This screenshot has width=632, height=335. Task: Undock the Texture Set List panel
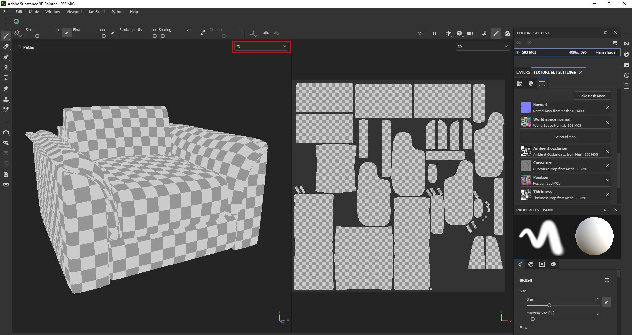[x=605, y=33]
